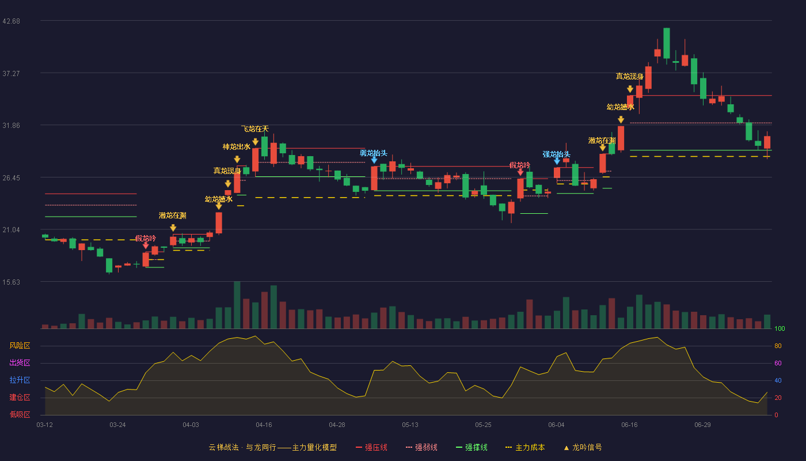
Task: Click the late-May 假龙吟 red arrow marker
Action: click(x=520, y=172)
